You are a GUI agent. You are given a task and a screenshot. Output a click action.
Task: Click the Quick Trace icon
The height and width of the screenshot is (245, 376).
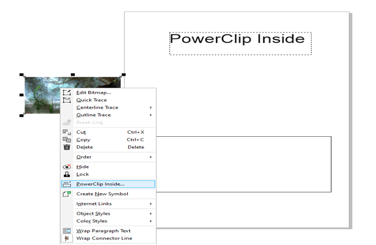coord(67,100)
